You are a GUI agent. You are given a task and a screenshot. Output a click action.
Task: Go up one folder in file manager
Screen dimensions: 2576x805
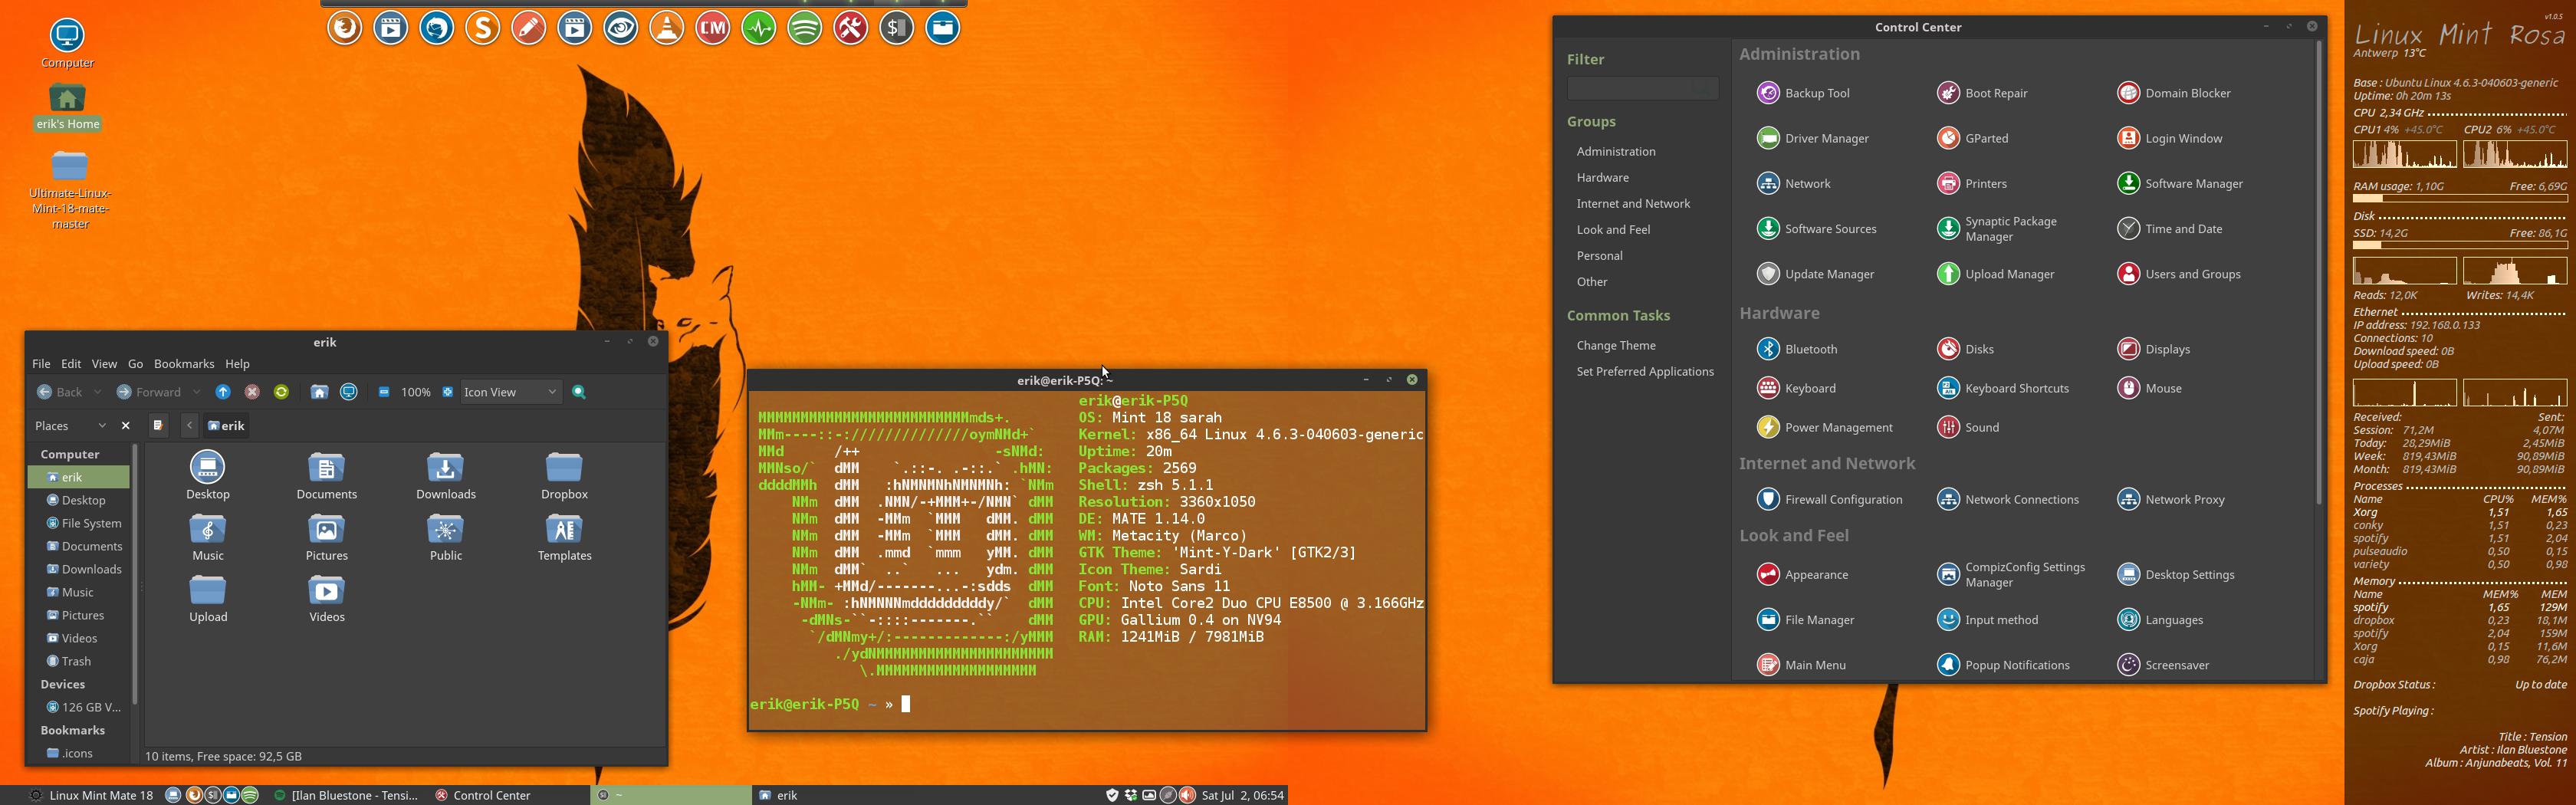[x=223, y=392]
